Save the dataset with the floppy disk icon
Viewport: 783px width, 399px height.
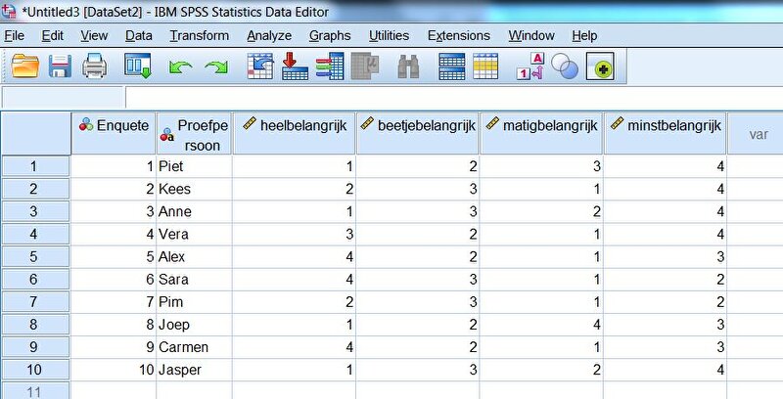click(x=60, y=66)
